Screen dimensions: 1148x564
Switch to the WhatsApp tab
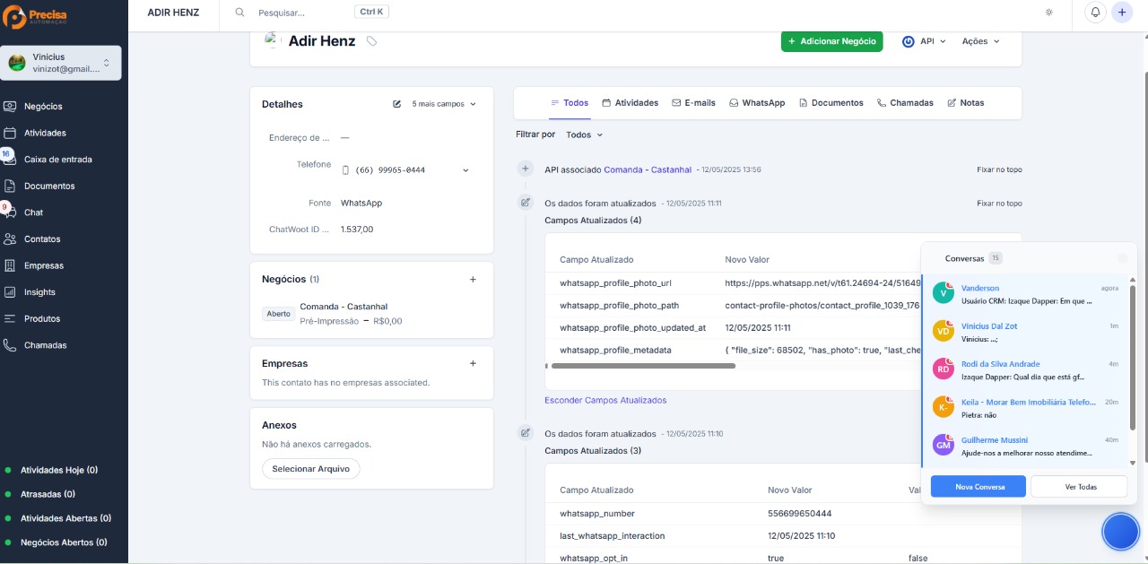click(x=757, y=103)
